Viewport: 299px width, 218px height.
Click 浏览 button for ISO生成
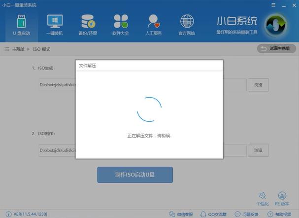pyautogui.click(x=259, y=85)
